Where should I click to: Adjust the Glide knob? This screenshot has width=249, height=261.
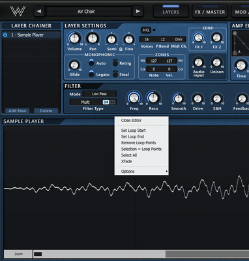(x=74, y=65)
